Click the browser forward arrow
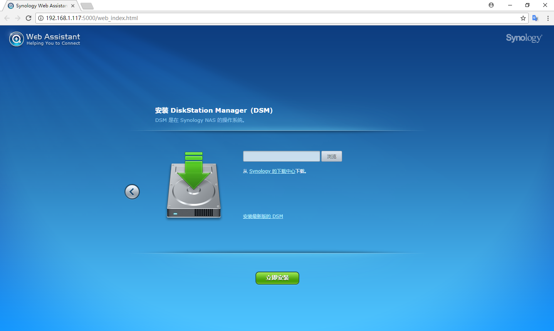 click(18, 18)
